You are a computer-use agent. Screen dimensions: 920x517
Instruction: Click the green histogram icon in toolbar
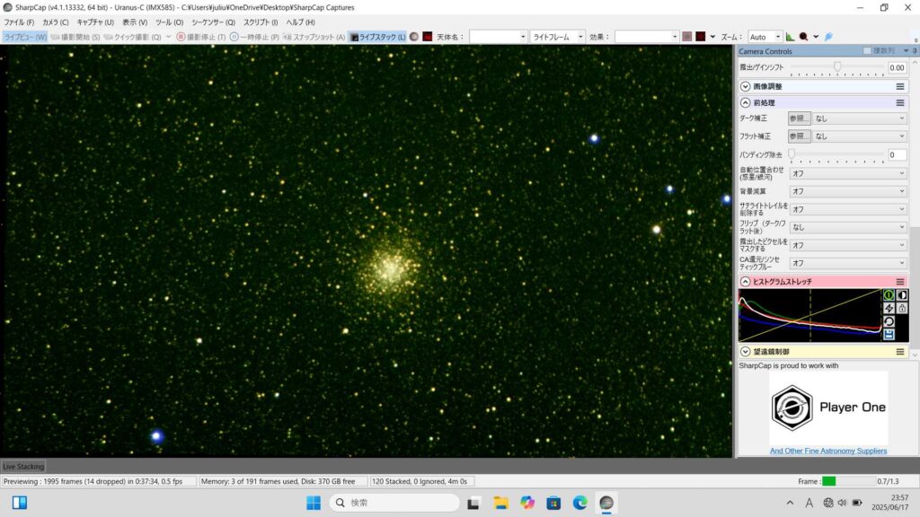point(791,37)
